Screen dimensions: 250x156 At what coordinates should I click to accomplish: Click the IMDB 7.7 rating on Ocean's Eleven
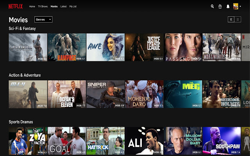81,106
